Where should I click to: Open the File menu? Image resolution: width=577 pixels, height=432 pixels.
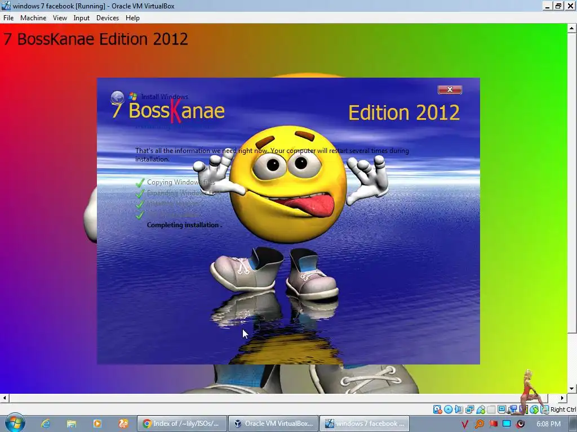(8, 18)
